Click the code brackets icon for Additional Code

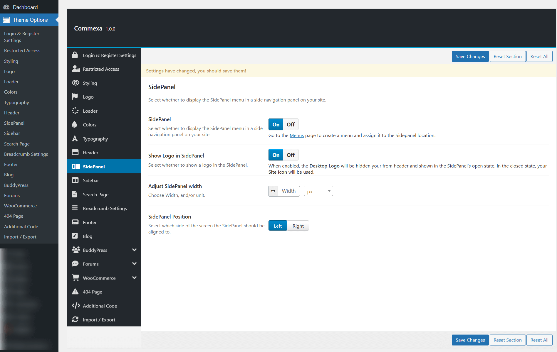coord(76,306)
